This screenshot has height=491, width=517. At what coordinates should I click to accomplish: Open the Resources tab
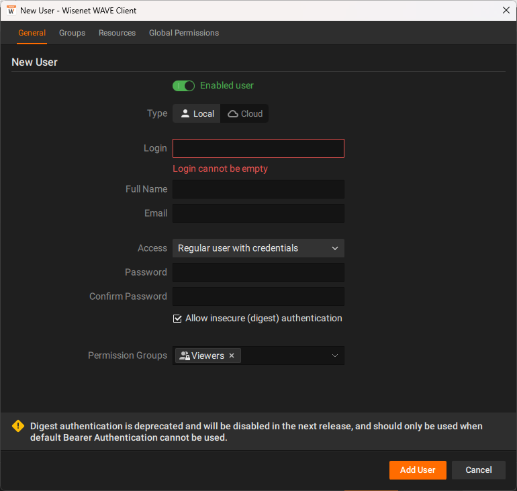pos(117,33)
